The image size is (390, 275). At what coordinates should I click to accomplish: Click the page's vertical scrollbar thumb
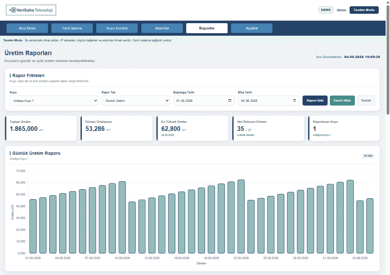tap(388, 60)
